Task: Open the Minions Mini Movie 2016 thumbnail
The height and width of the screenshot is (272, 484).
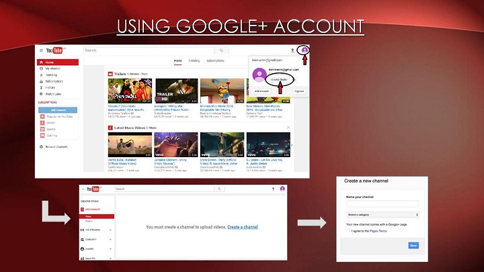Action: pyautogui.click(x=222, y=91)
